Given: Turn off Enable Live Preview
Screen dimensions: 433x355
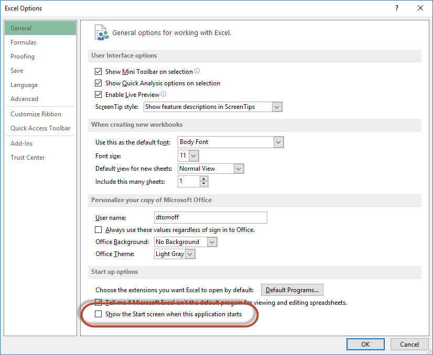Looking at the screenshot, I should coord(98,95).
